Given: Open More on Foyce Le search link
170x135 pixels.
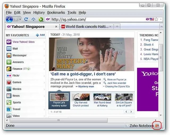Looking at the screenshot, I should click(x=117, y=79).
